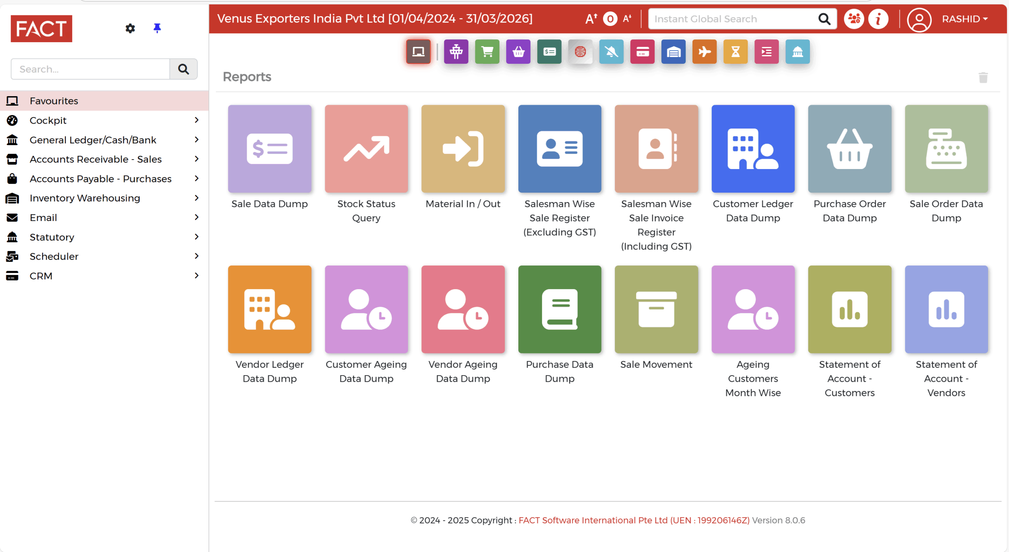The image size is (1009, 552).
Task: Open the Material In / Out tile
Action: coord(463,149)
